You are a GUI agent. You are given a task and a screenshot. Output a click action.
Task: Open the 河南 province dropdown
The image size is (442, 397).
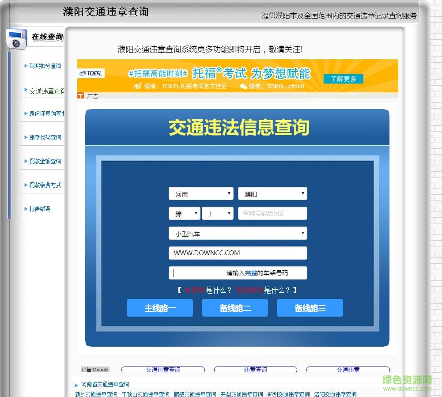point(201,193)
